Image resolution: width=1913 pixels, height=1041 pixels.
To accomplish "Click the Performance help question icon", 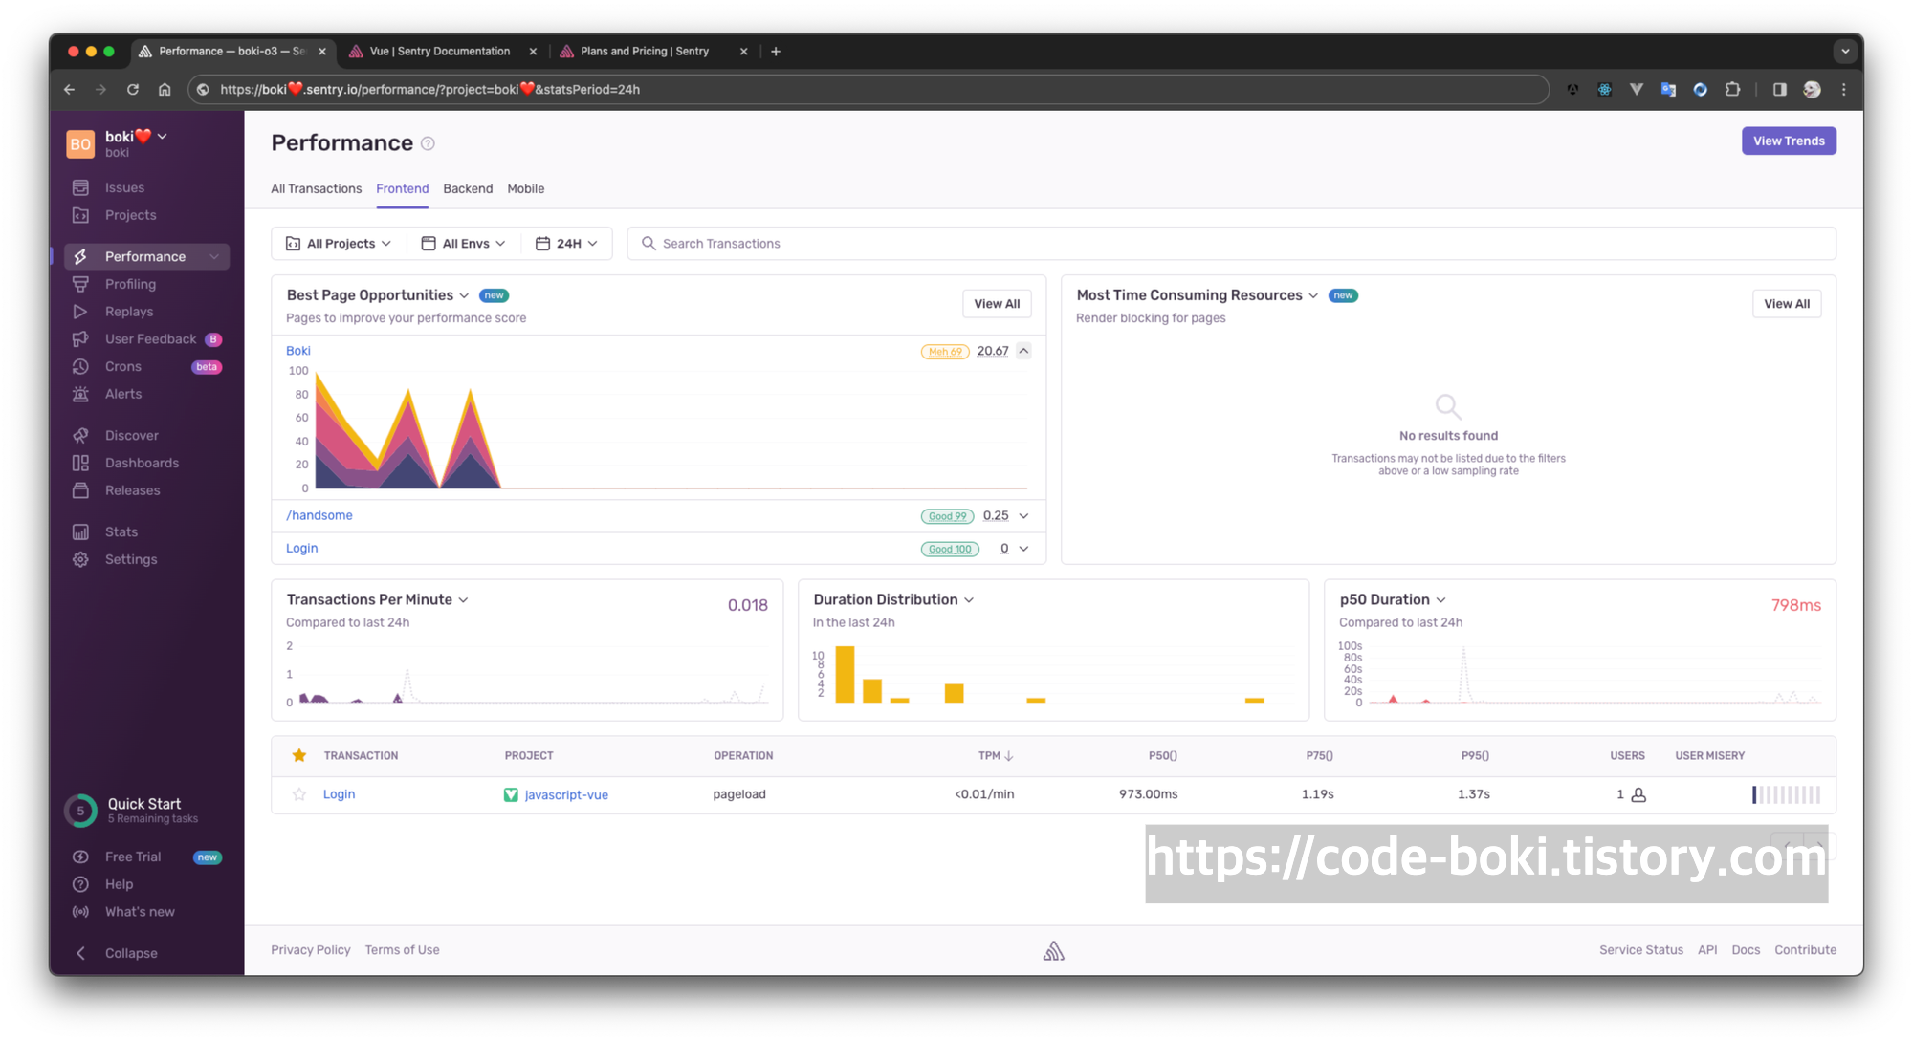I will tap(428, 143).
